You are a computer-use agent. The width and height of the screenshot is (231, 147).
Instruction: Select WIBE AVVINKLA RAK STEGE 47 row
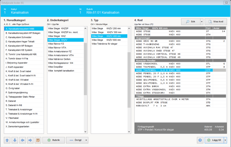coord(180,48)
